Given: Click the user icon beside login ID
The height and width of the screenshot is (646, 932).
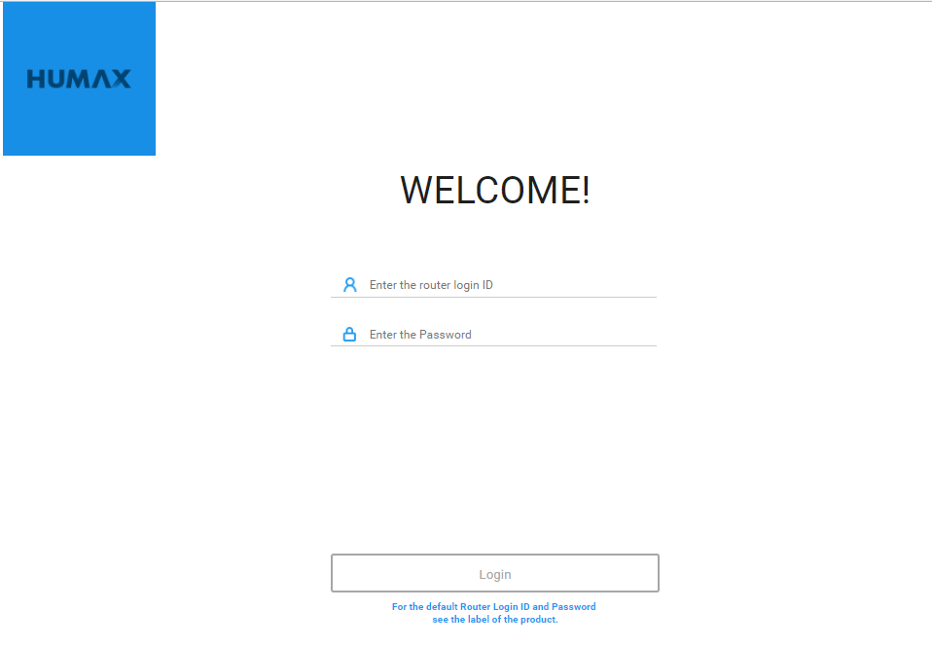Looking at the screenshot, I should (350, 285).
